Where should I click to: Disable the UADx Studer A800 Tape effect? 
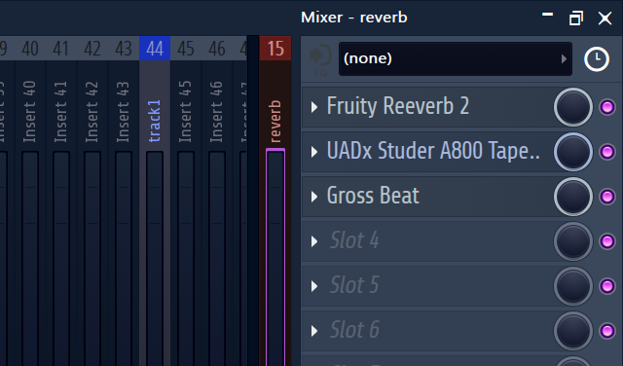click(x=607, y=152)
